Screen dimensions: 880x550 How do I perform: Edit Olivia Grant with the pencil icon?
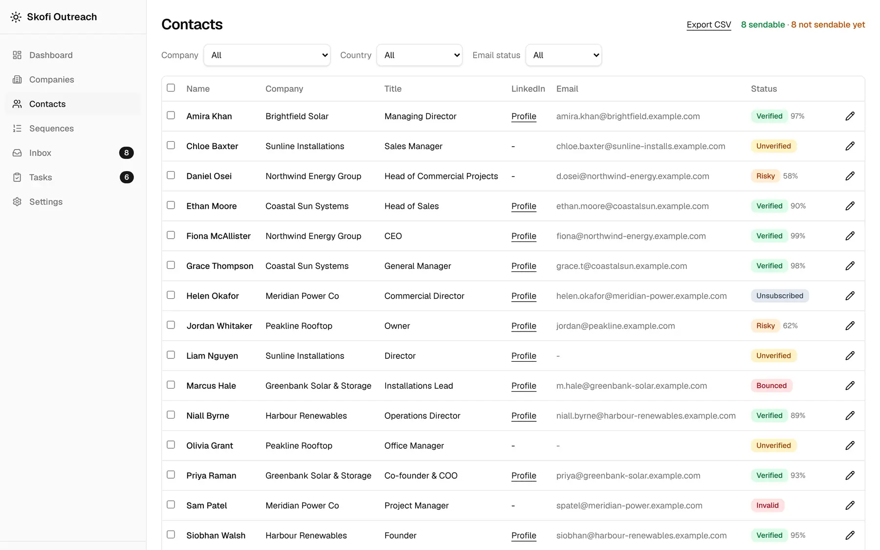tap(850, 445)
